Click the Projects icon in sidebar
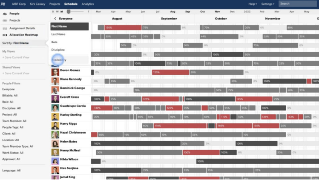Viewport: 319px width, 182px height. pos(5,20)
